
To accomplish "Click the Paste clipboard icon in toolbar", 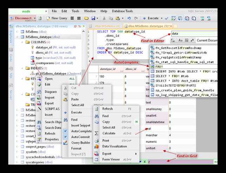I will 118,18.
